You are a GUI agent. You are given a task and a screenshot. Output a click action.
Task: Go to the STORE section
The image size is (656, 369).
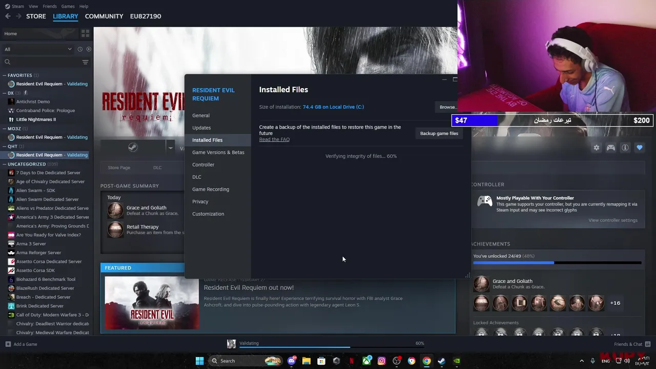(x=36, y=16)
